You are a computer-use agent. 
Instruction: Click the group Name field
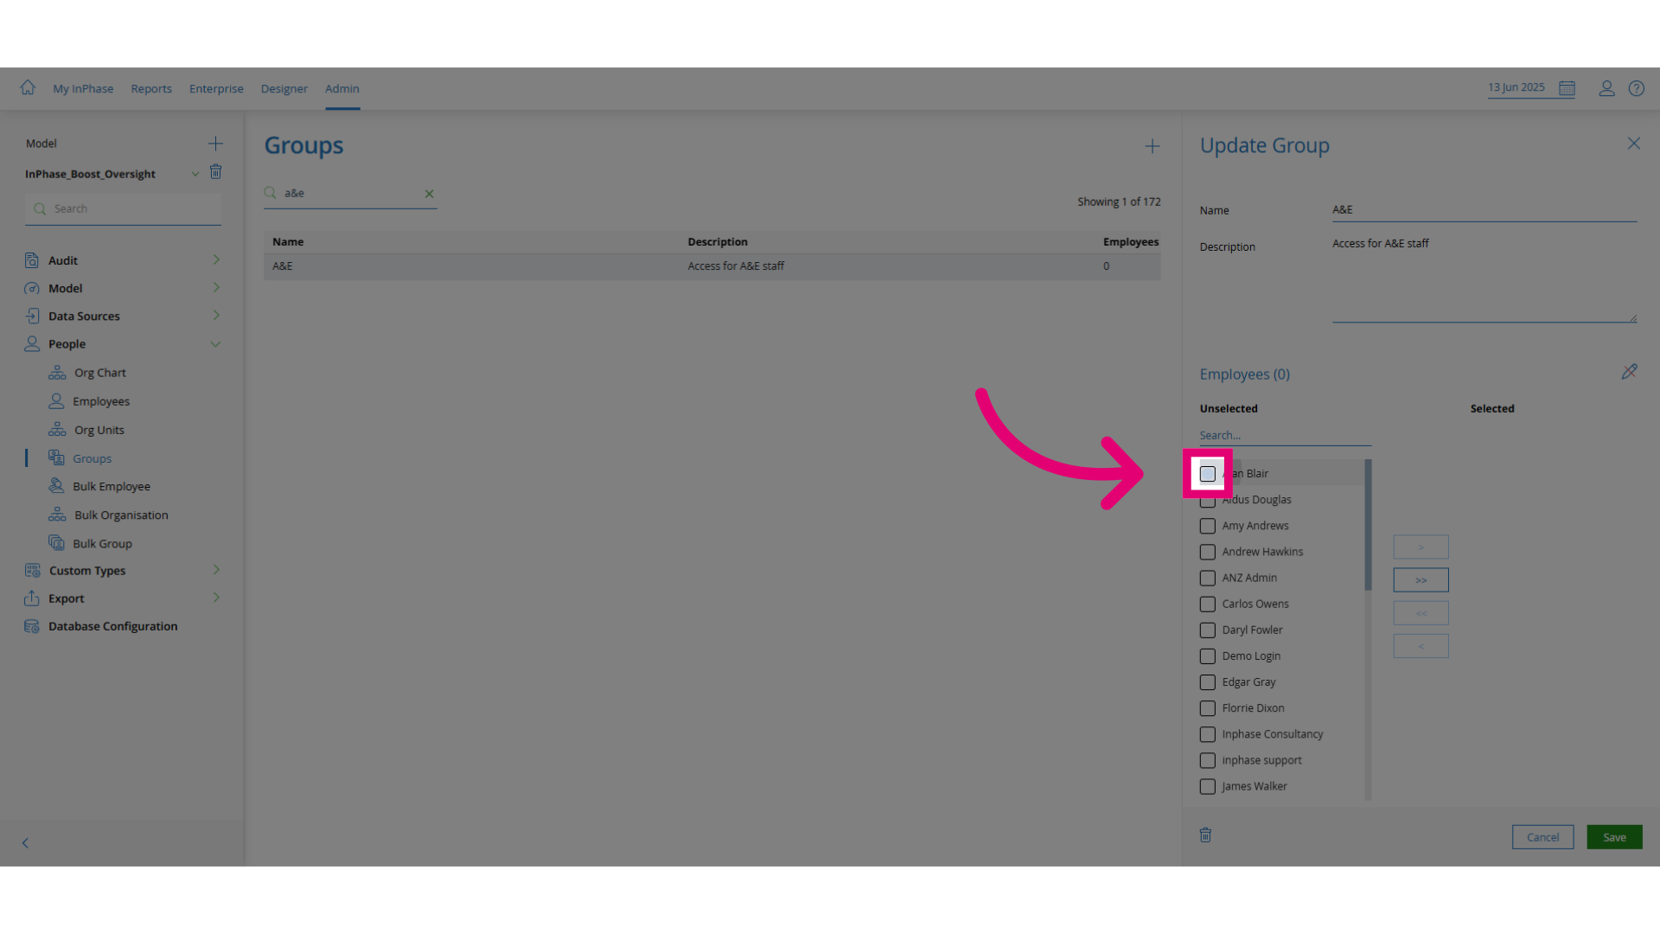coord(1484,210)
